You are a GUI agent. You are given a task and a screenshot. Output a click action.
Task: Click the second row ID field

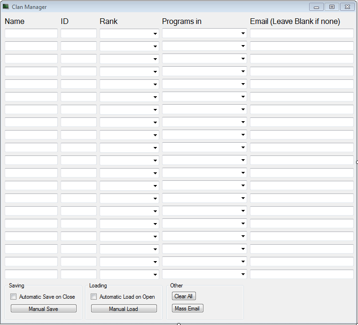coord(78,46)
